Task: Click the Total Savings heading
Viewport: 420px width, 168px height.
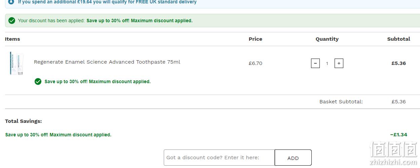Action: click(x=24, y=121)
